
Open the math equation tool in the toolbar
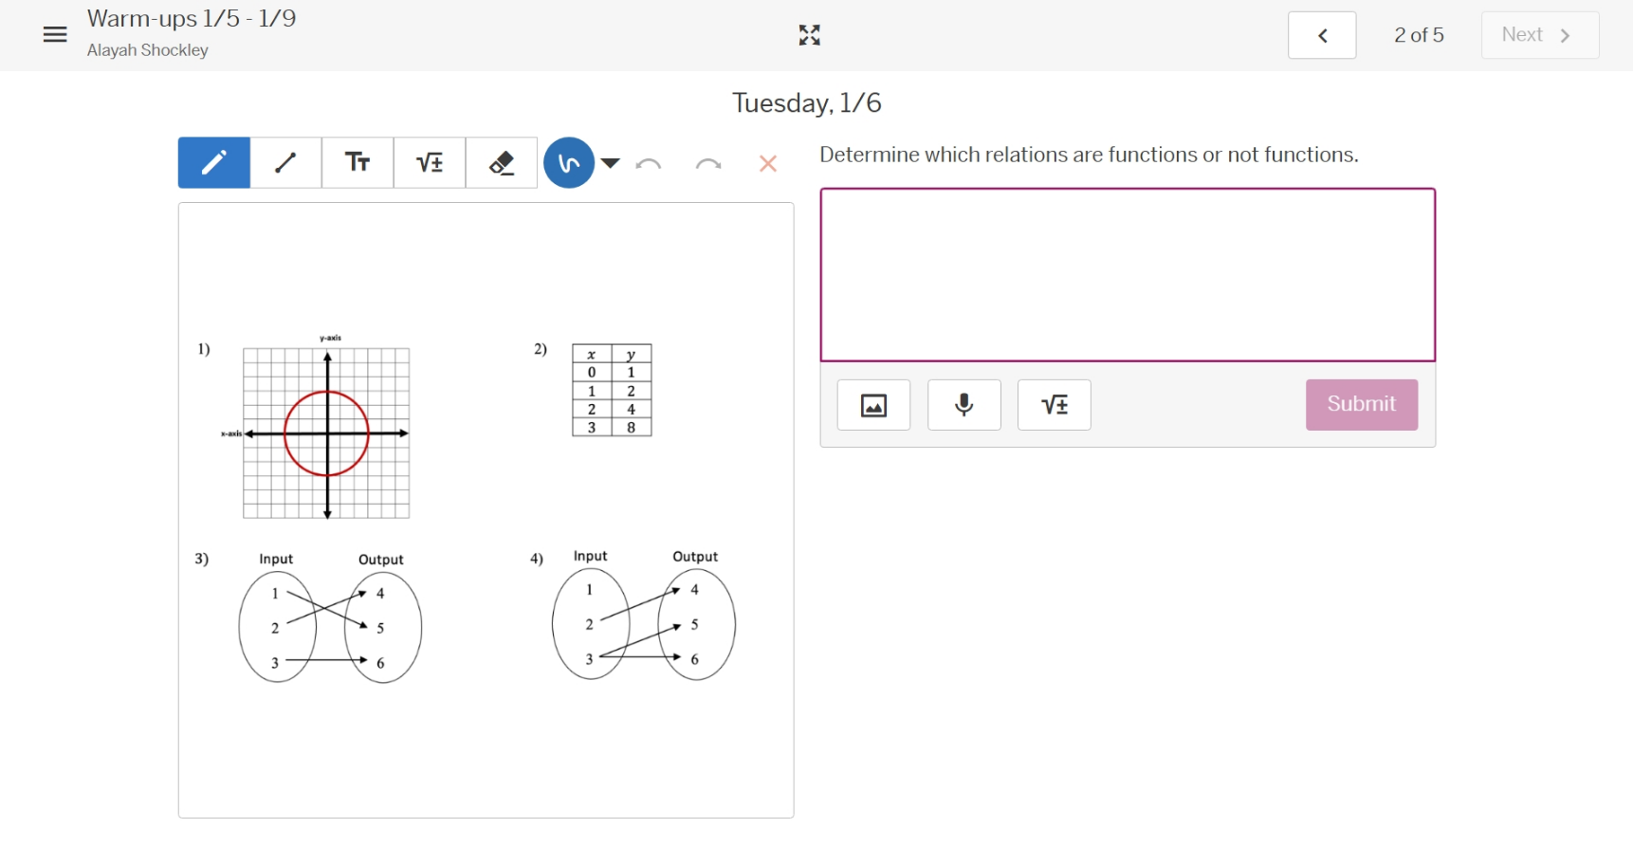pos(430,163)
